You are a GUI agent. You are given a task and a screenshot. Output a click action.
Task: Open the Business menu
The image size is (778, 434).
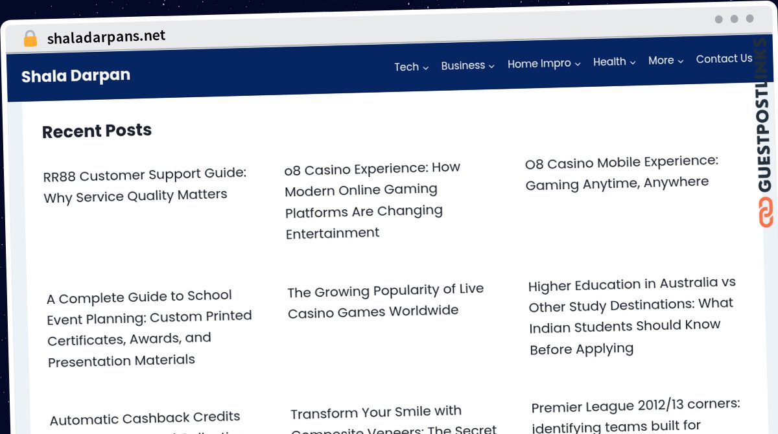463,65
